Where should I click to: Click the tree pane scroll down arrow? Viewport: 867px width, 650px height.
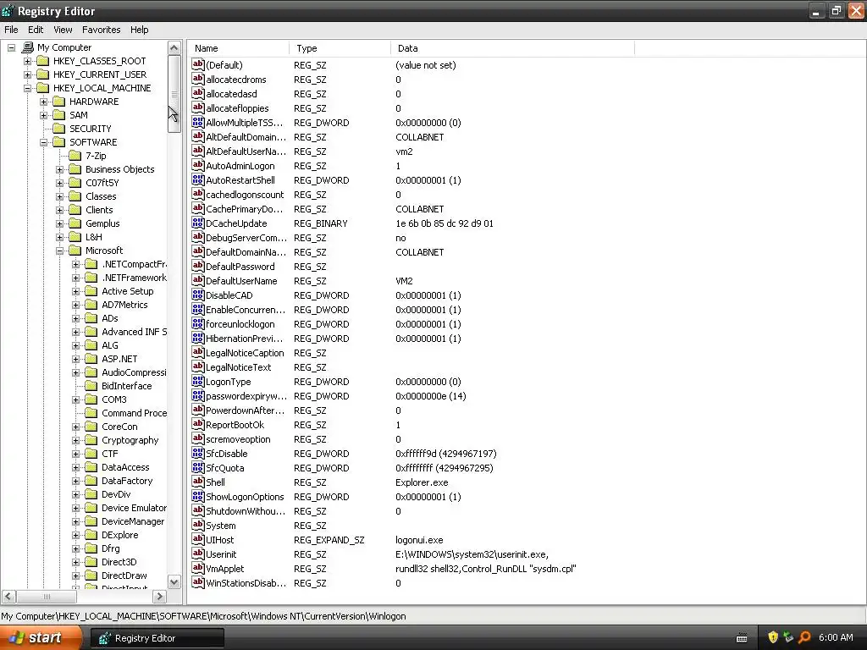tap(174, 582)
